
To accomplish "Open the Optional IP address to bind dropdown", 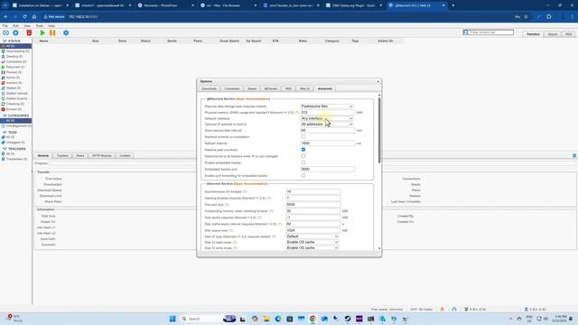I will (327, 125).
